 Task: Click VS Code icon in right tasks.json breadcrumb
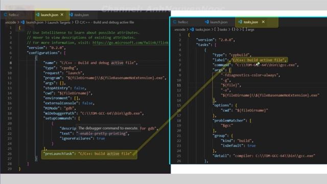tap(192, 30)
